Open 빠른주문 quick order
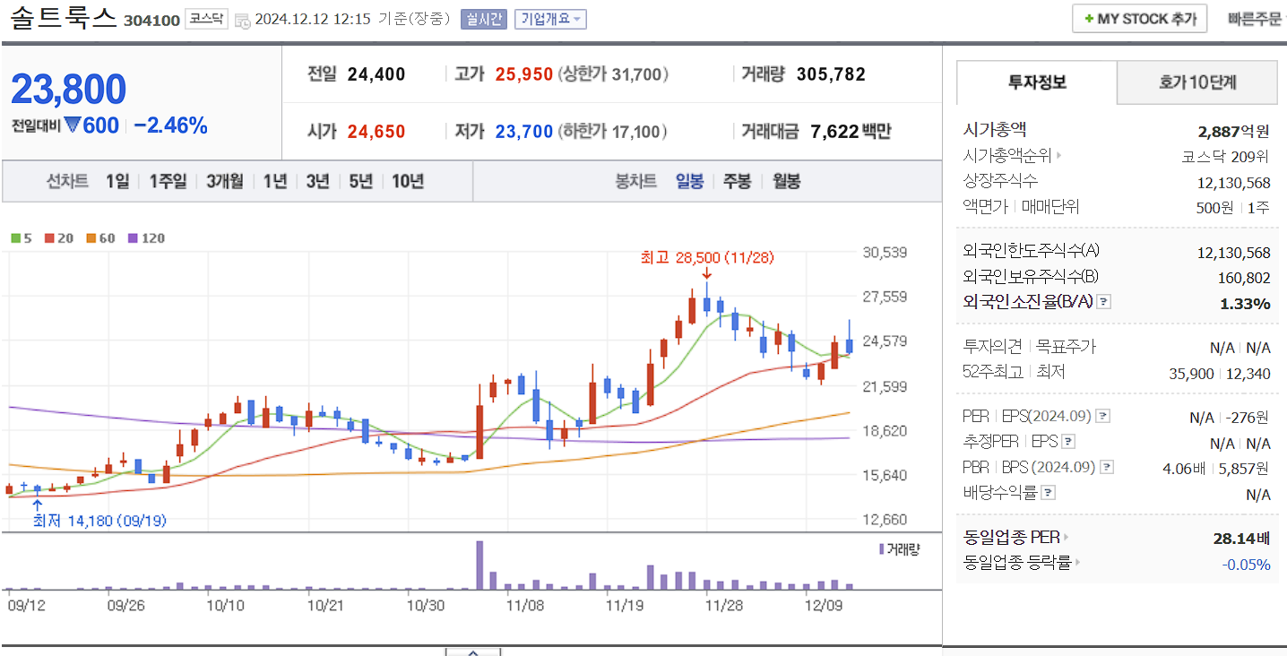Screen dimensions: 1287x656 click(1255, 18)
